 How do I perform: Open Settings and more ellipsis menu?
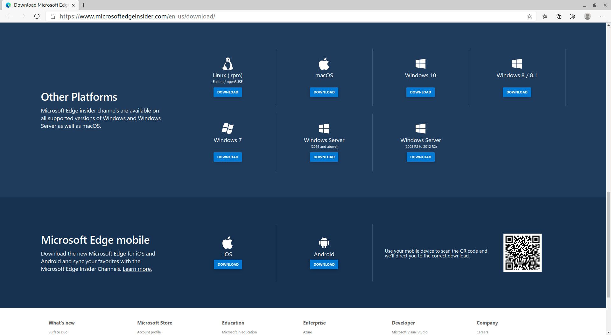tap(602, 16)
